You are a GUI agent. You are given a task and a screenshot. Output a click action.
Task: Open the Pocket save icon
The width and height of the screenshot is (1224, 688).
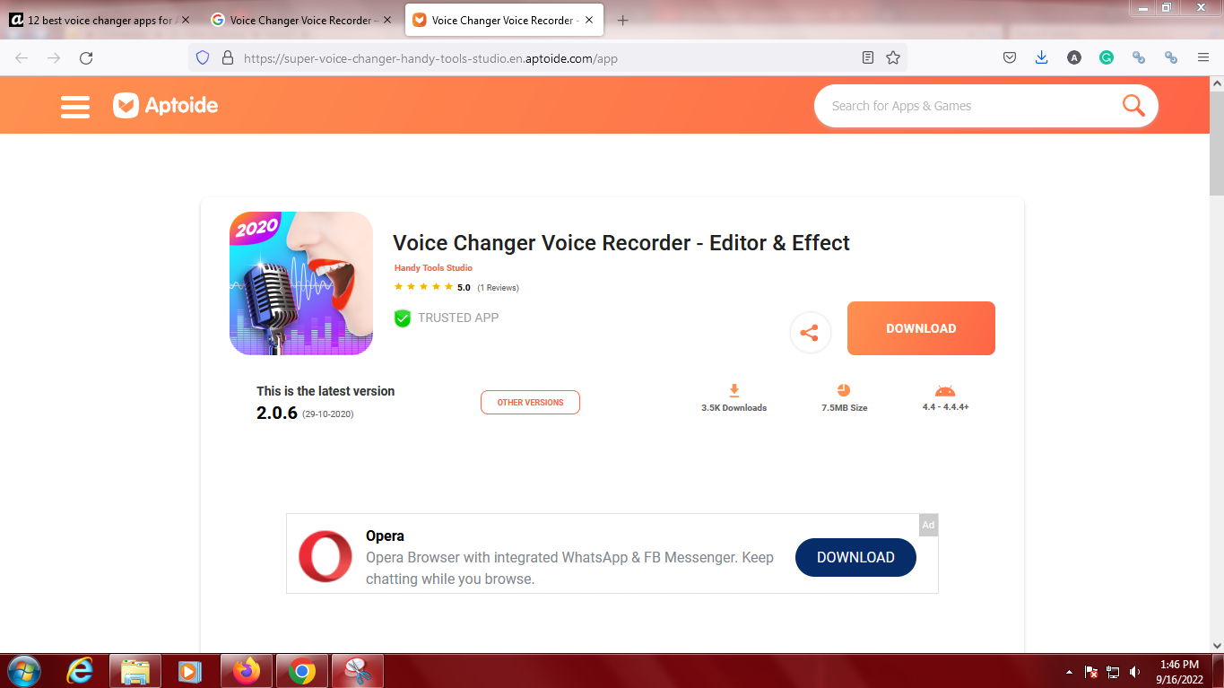pyautogui.click(x=1010, y=57)
